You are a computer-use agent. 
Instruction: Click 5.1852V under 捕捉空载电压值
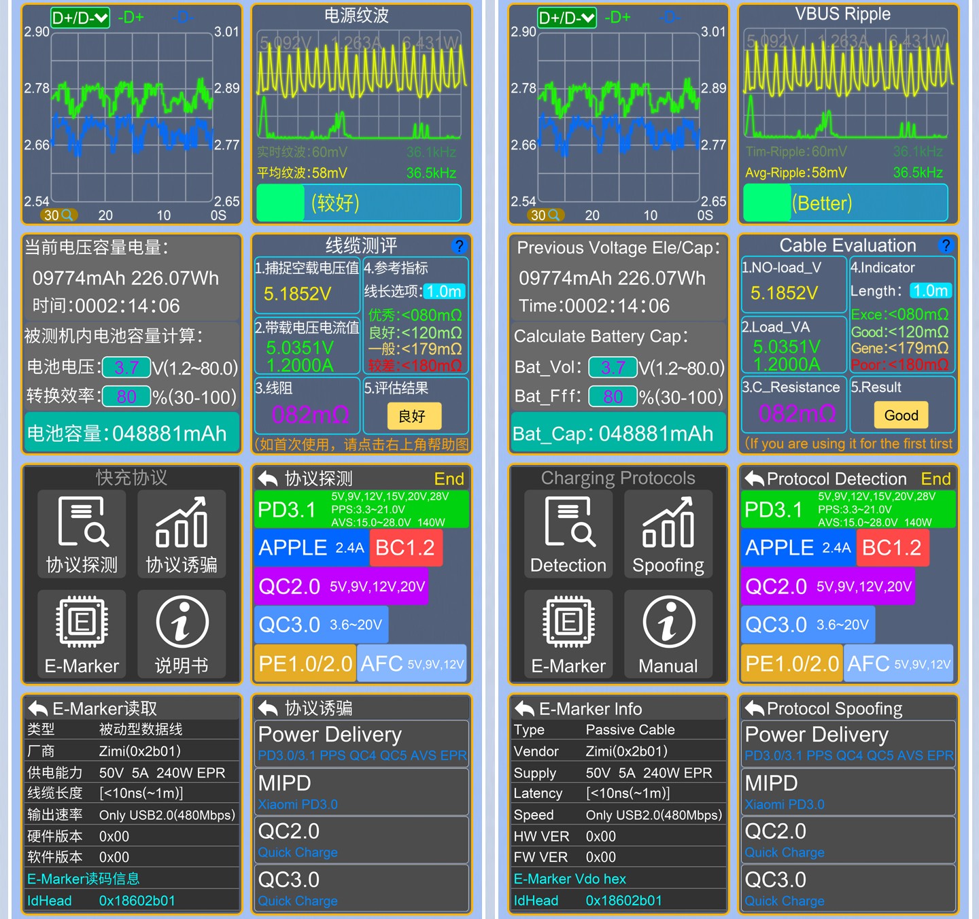297,294
